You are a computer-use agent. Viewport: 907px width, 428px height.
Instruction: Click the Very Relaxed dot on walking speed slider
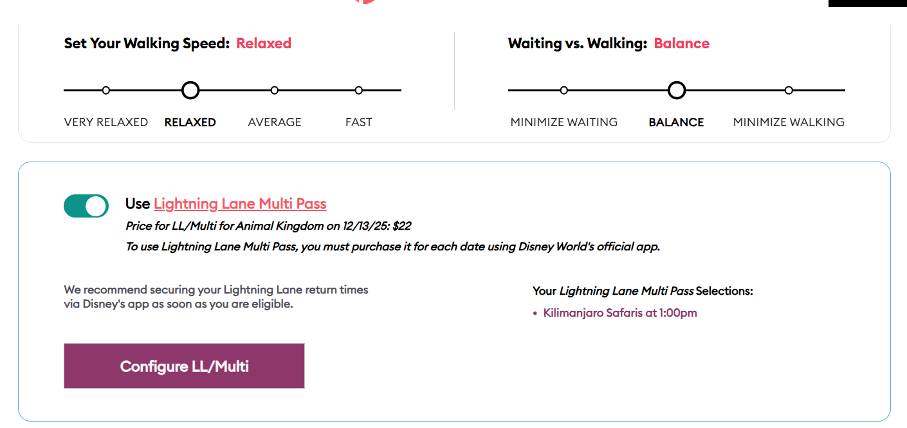pyautogui.click(x=106, y=90)
